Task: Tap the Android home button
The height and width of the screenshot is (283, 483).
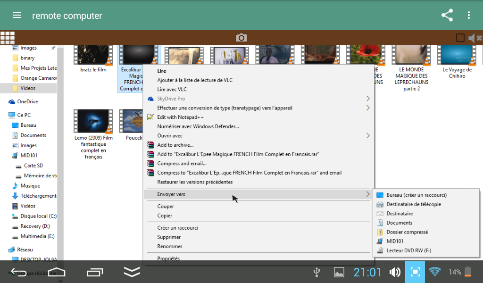Action: click(x=57, y=272)
